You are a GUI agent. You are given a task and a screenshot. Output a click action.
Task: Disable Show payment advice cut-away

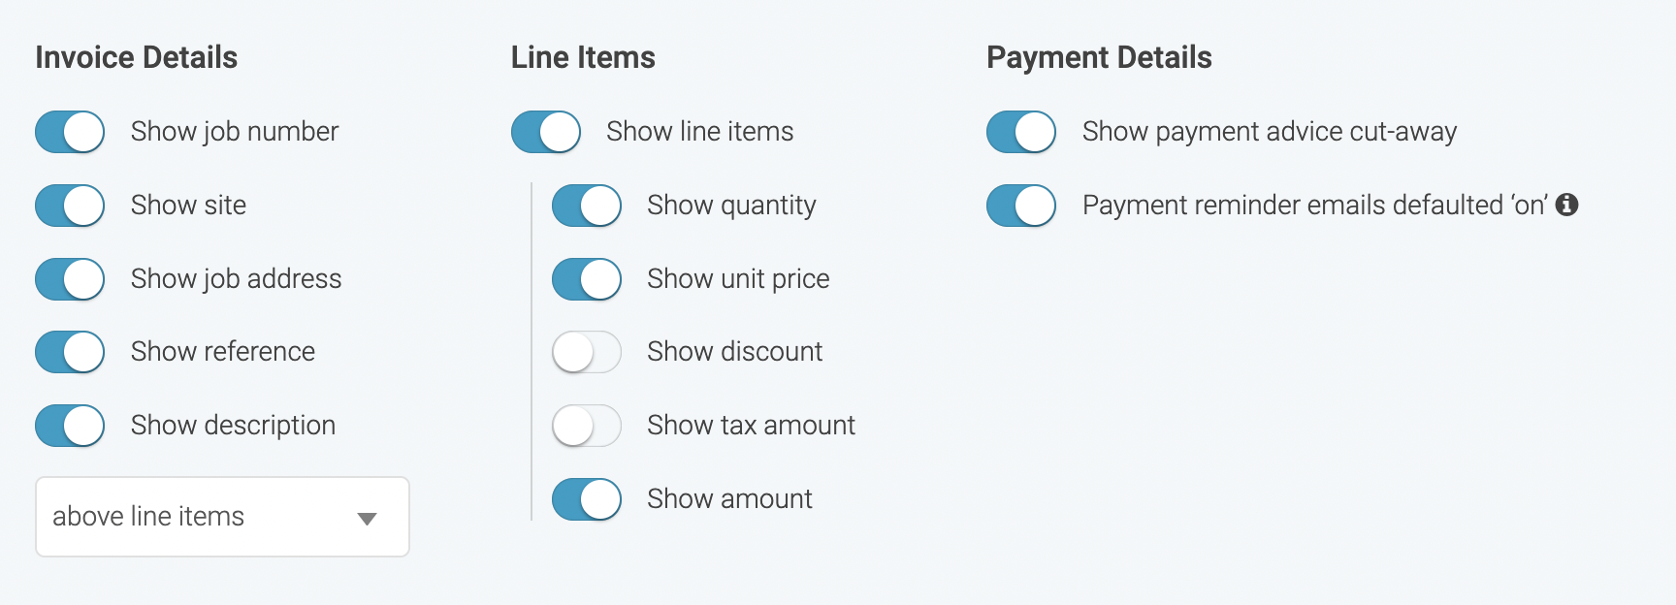(x=1021, y=132)
